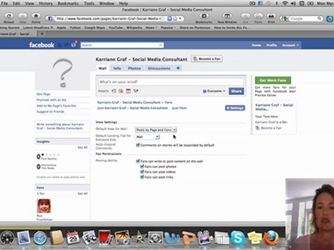This screenshot has width=334, height=250.
Task: Open Facebook notifications globe icon
Action: pos(74,45)
